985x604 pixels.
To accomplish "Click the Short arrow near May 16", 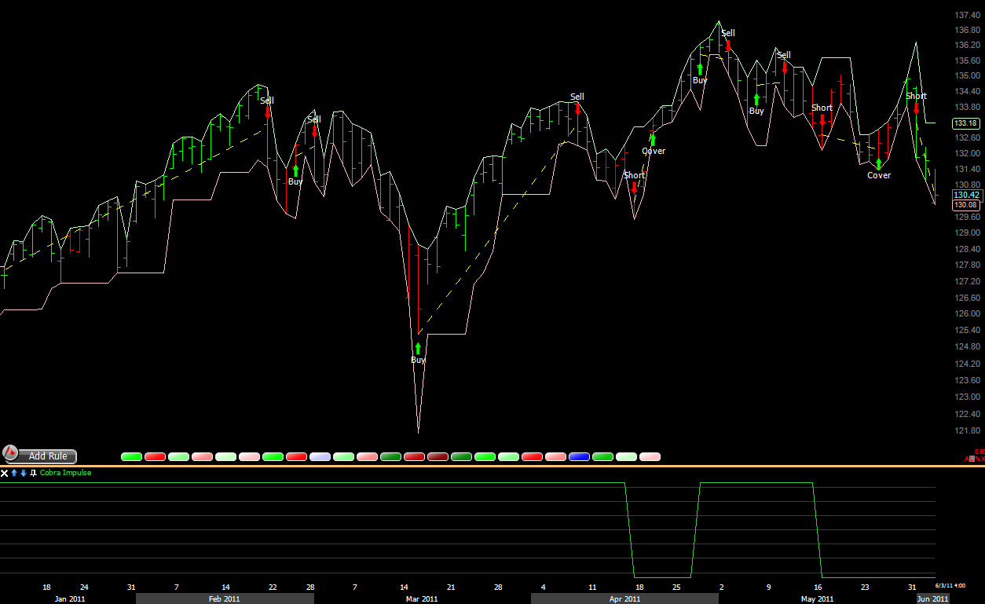I will [822, 119].
